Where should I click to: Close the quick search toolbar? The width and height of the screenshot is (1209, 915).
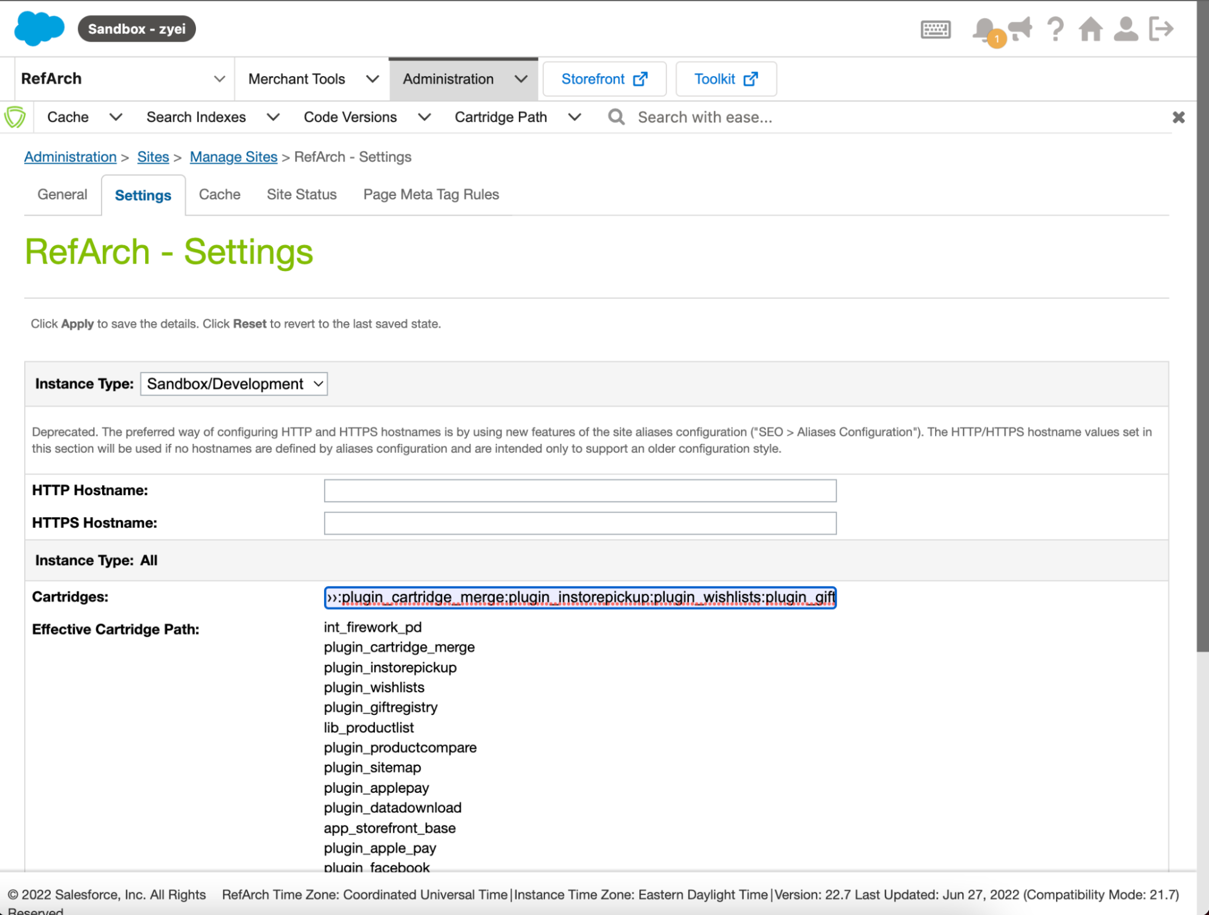pyautogui.click(x=1178, y=117)
